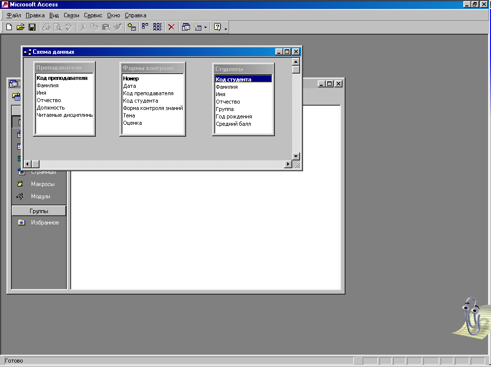491x367 pixels.
Task: Open the Сервис menu
Action: click(93, 15)
